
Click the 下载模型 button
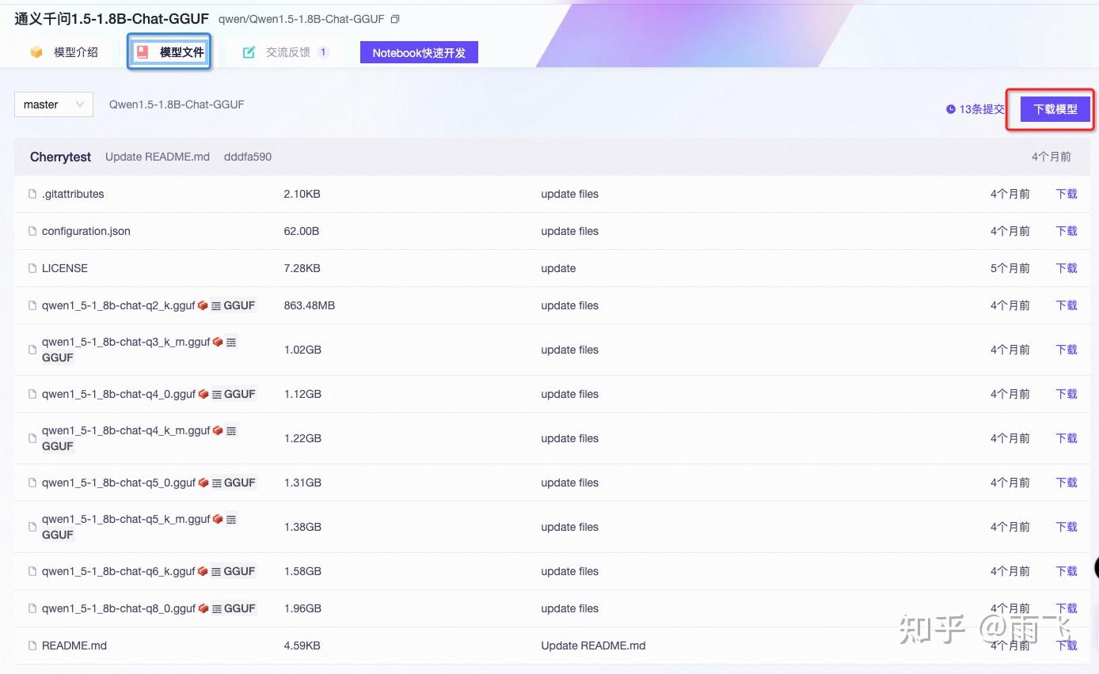[1053, 108]
